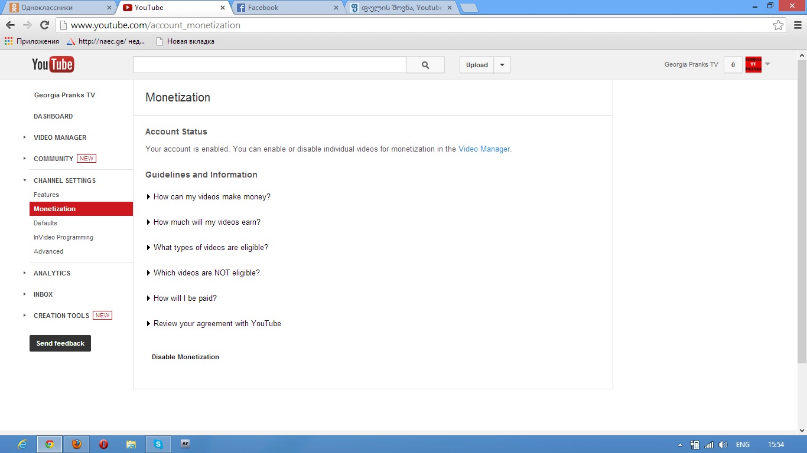
Task: Select Monetization in the sidebar
Action: click(81, 209)
